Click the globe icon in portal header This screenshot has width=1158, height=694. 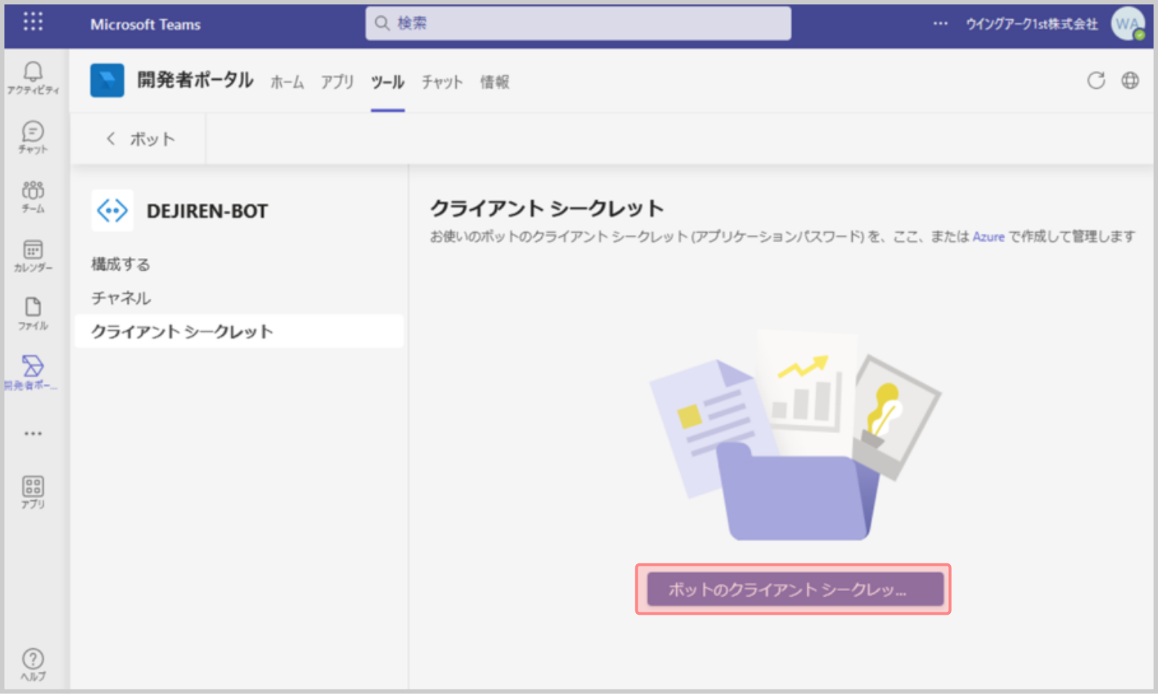click(x=1130, y=81)
